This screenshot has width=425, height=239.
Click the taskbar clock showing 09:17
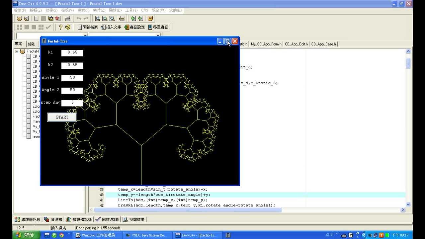(x=400, y=235)
